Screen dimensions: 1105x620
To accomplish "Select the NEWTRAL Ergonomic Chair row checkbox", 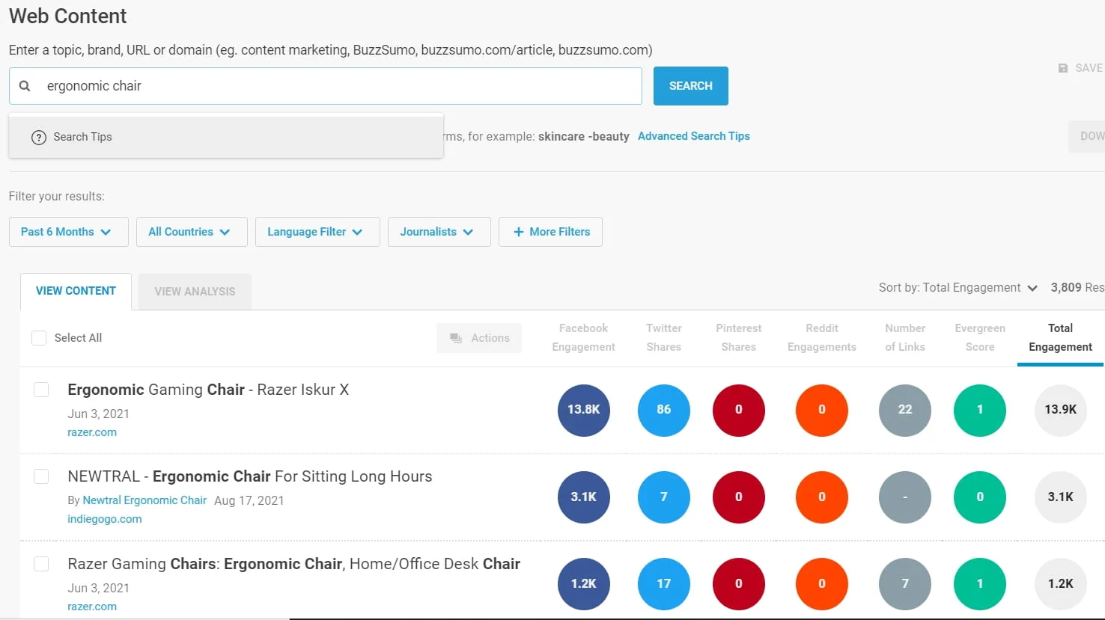I will click(x=41, y=476).
